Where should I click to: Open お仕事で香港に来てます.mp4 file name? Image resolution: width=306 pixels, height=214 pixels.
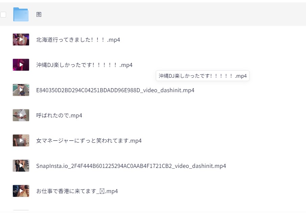[x=77, y=191]
